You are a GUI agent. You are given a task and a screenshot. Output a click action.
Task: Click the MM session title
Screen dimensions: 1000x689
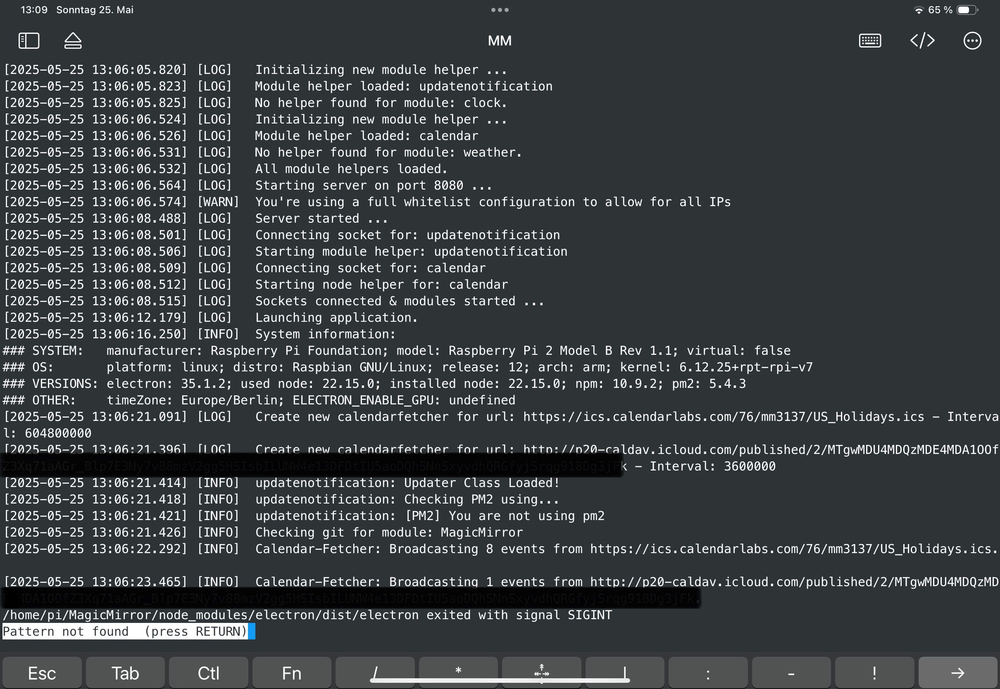[x=500, y=41]
